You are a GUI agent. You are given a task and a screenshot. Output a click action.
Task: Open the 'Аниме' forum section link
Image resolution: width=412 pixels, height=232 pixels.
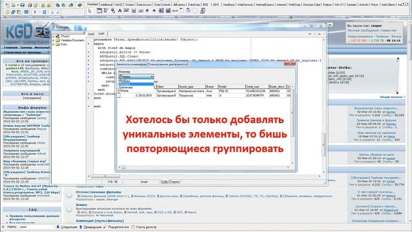coord(82,205)
